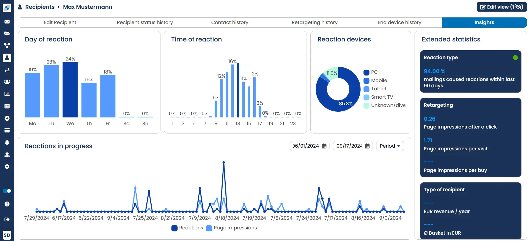The width and height of the screenshot is (530, 241).
Task: Click the help question mark icon
Action: click(7, 204)
